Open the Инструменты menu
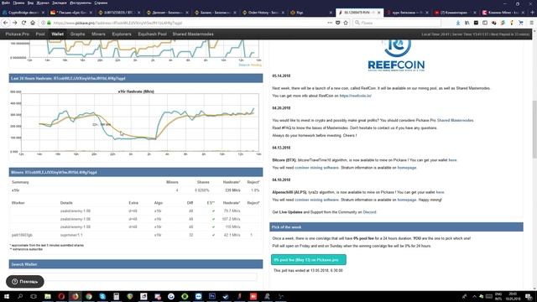 pyautogui.click(x=81, y=3)
